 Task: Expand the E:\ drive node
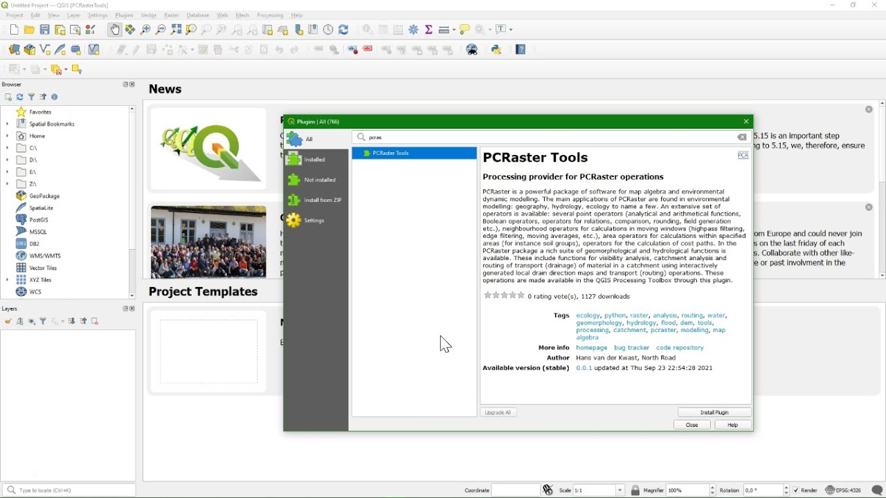(x=8, y=172)
